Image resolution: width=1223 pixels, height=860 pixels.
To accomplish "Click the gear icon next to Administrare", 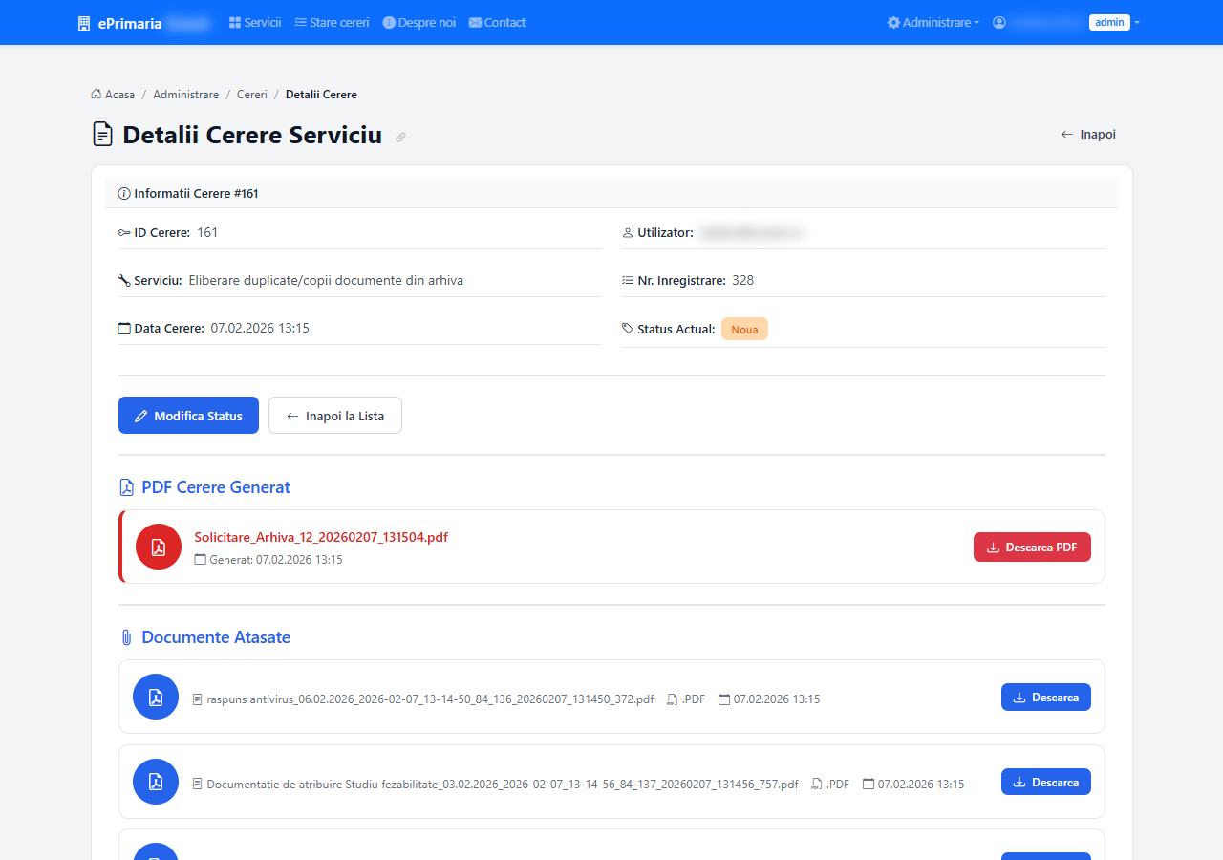I will 893,22.
